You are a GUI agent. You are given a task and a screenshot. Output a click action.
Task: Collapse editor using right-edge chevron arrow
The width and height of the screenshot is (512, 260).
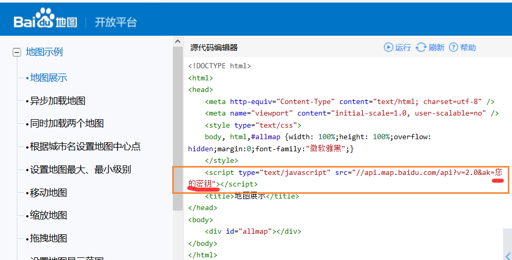click(x=508, y=256)
